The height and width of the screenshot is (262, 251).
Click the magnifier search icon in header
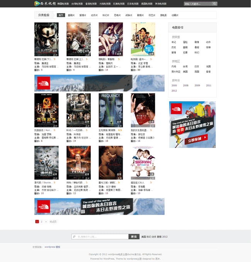coord(214,4)
